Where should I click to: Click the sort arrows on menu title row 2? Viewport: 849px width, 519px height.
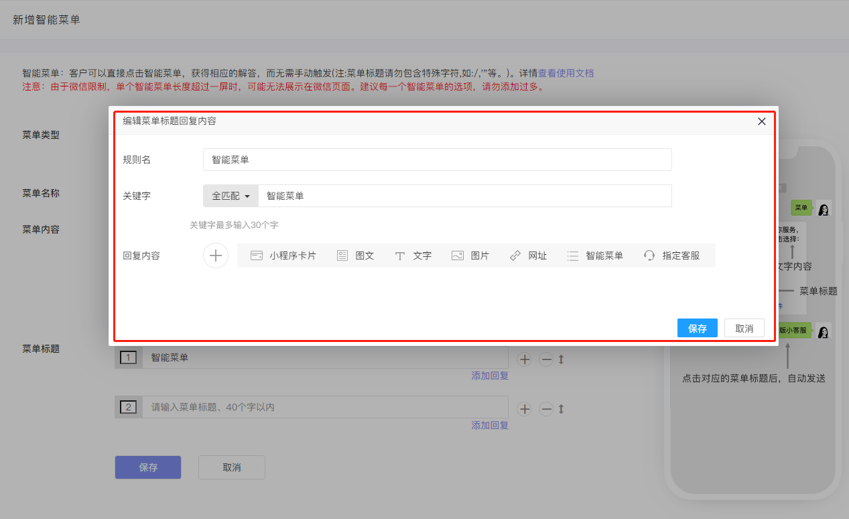click(562, 408)
